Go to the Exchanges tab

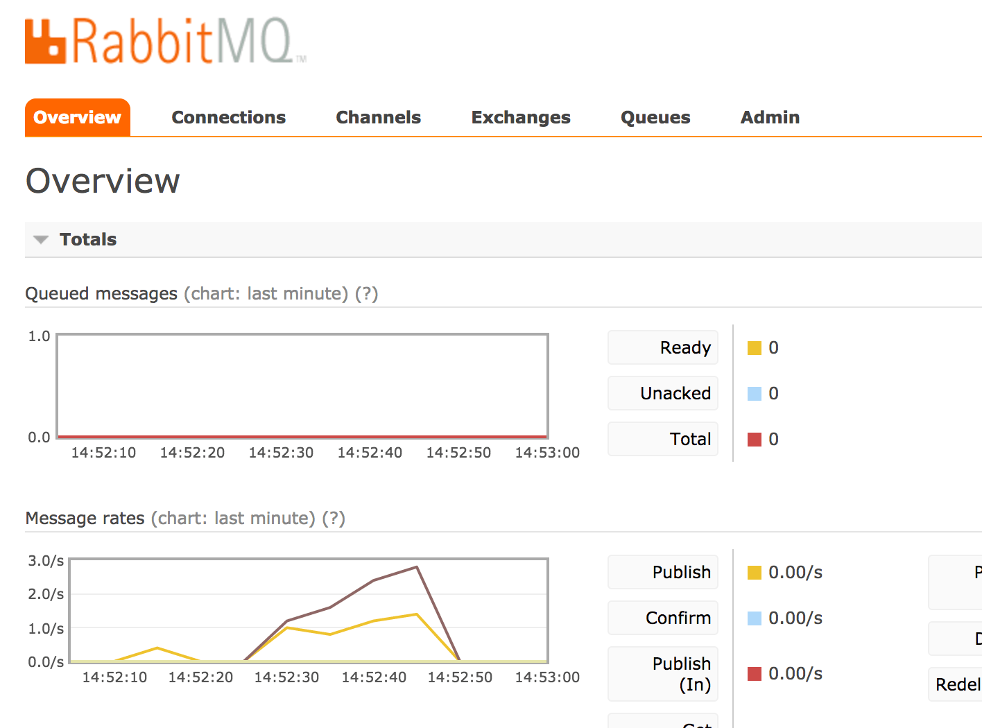pyautogui.click(x=521, y=117)
